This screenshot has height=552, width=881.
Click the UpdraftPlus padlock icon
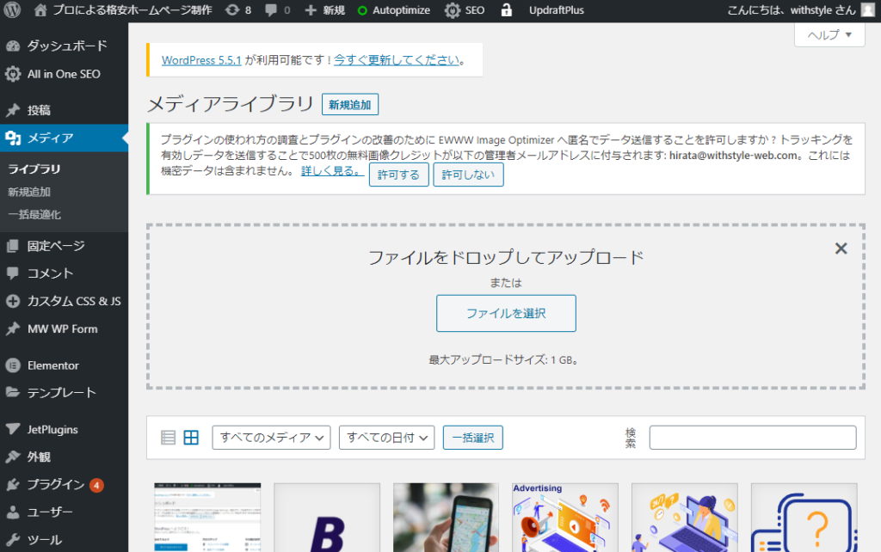coord(506,9)
